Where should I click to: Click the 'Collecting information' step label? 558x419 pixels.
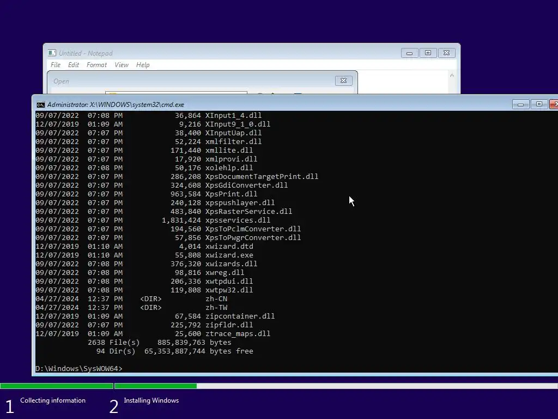(53, 400)
